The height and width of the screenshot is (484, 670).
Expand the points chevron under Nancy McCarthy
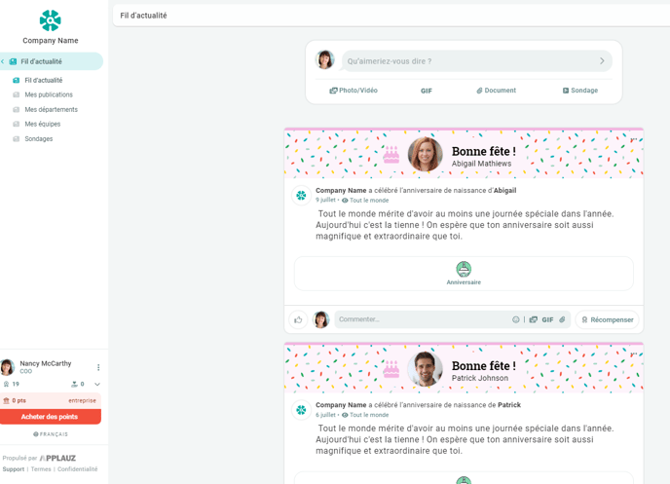pyautogui.click(x=97, y=385)
